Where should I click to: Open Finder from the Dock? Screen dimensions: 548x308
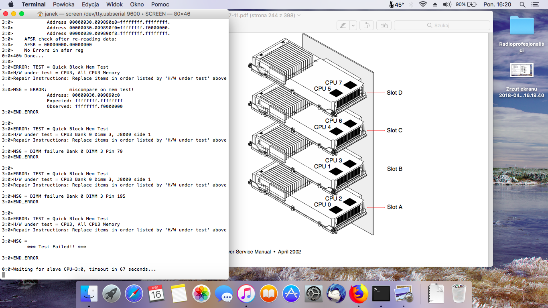point(89,294)
